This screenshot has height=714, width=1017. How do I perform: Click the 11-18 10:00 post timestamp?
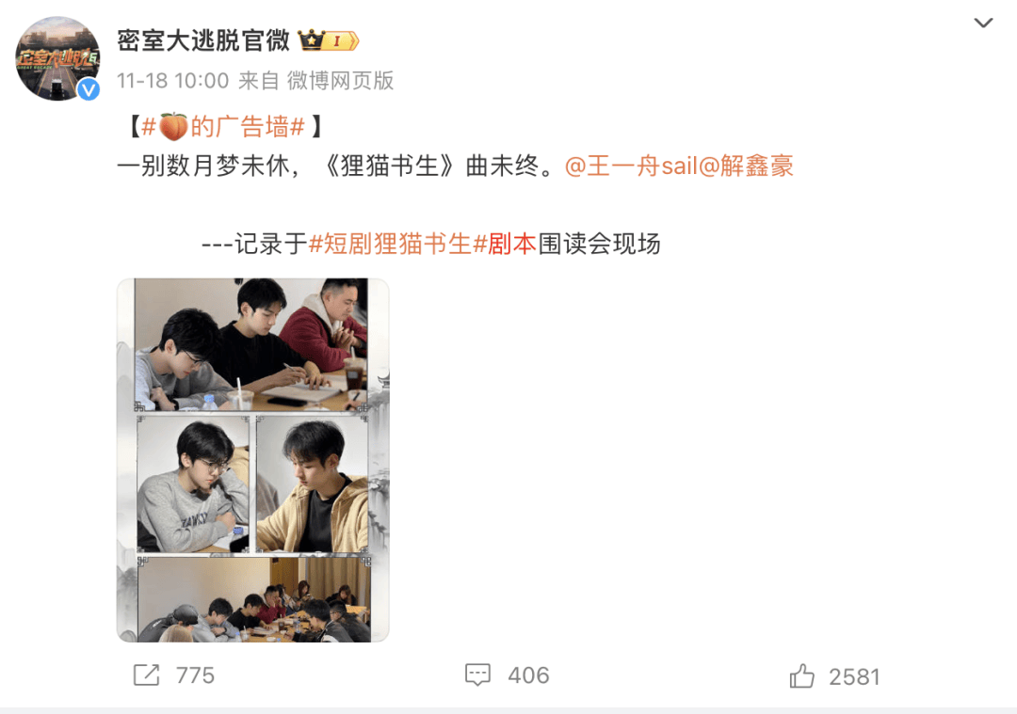[x=173, y=81]
